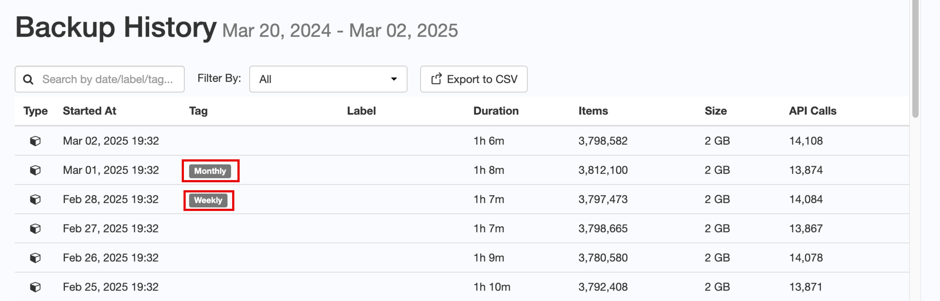The width and height of the screenshot is (940, 301).
Task: Sort by Items column header
Action: (593, 111)
